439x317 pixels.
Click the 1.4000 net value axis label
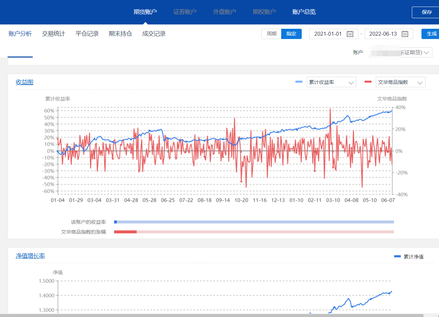[47, 296]
